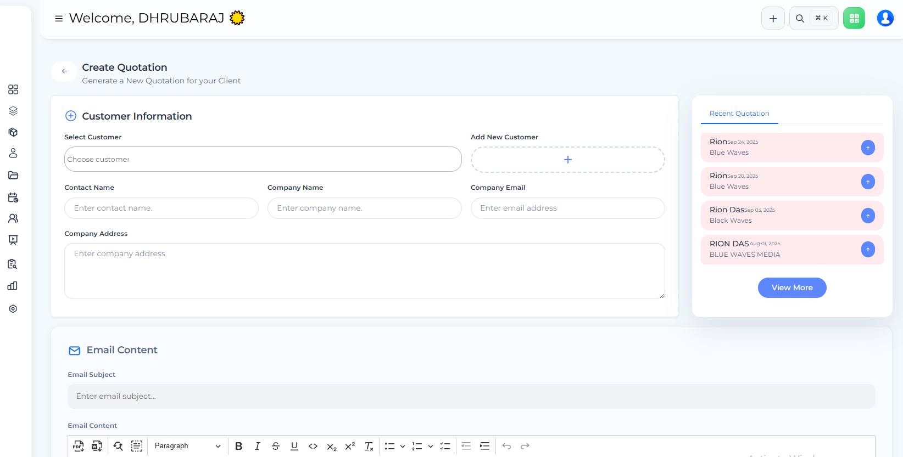This screenshot has width=903, height=457.
Task: Toggle inline code formatting
Action: coord(313,446)
